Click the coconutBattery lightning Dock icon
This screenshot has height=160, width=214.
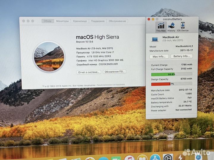point(180,157)
